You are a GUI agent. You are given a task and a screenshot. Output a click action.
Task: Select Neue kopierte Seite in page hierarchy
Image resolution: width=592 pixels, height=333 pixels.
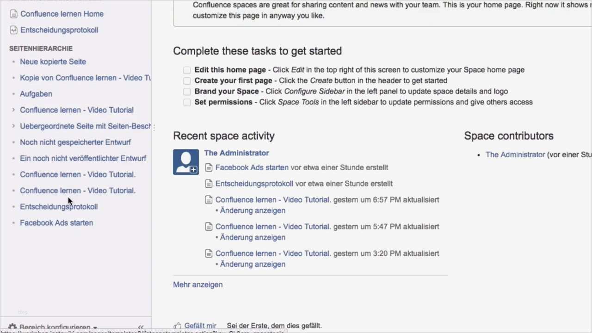click(53, 62)
